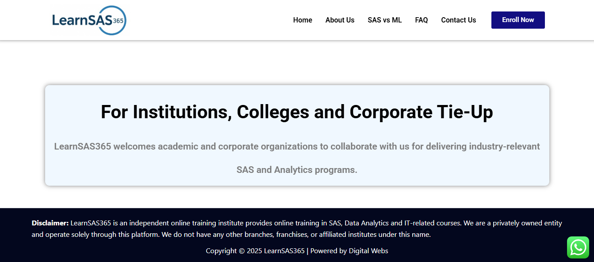Click 'LearnSAS365' at start of disclaimer sentence
This screenshot has height=262, width=594.
[x=91, y=223]
